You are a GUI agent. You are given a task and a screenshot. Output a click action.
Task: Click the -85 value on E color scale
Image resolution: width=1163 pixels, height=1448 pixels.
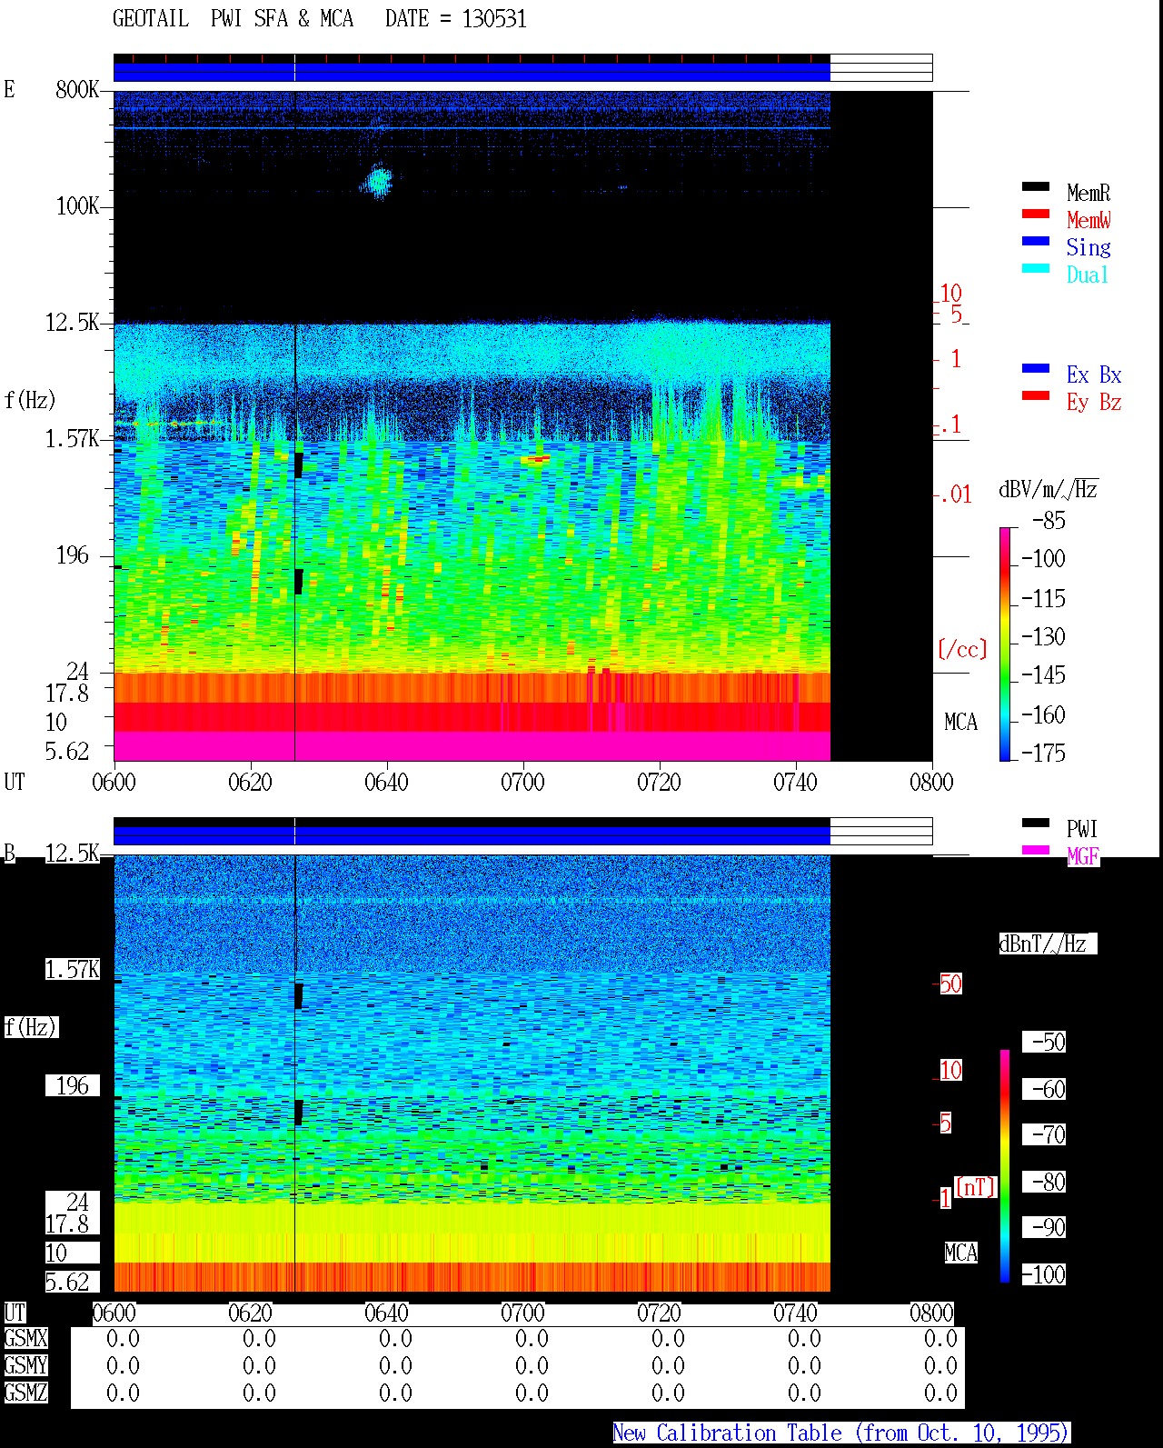tap(1049, 521)
